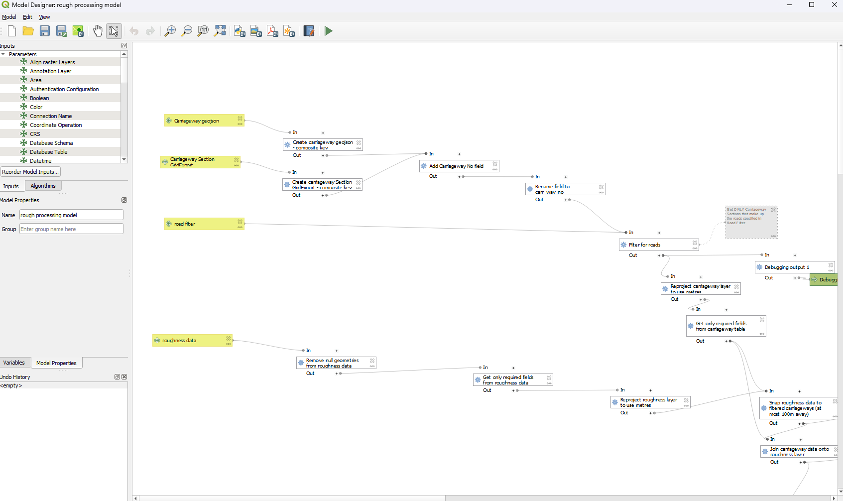
Task: Select the 'Get only required fields from roughness data' node
Action: coord(513,380)
